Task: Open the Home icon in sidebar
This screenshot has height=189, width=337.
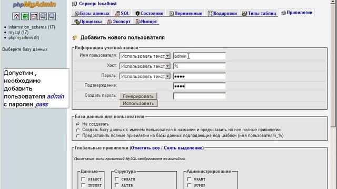Action: tap(16, 16)
